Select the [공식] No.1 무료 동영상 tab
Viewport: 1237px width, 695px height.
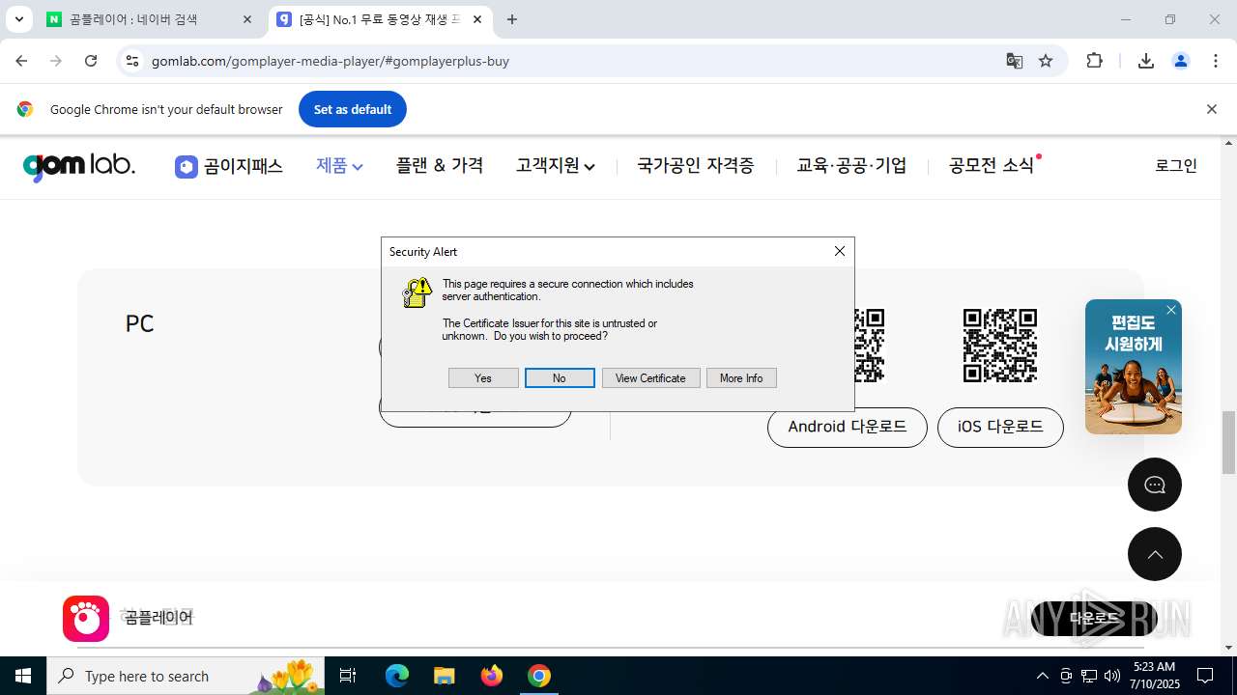coord(381,19)
